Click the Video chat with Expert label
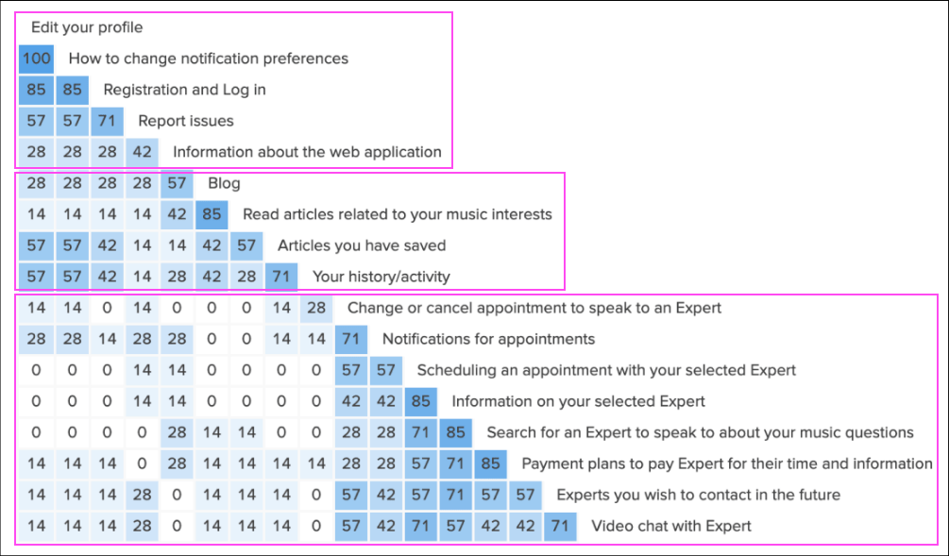Viewport: 949px width, 556px height. (671, 526)
